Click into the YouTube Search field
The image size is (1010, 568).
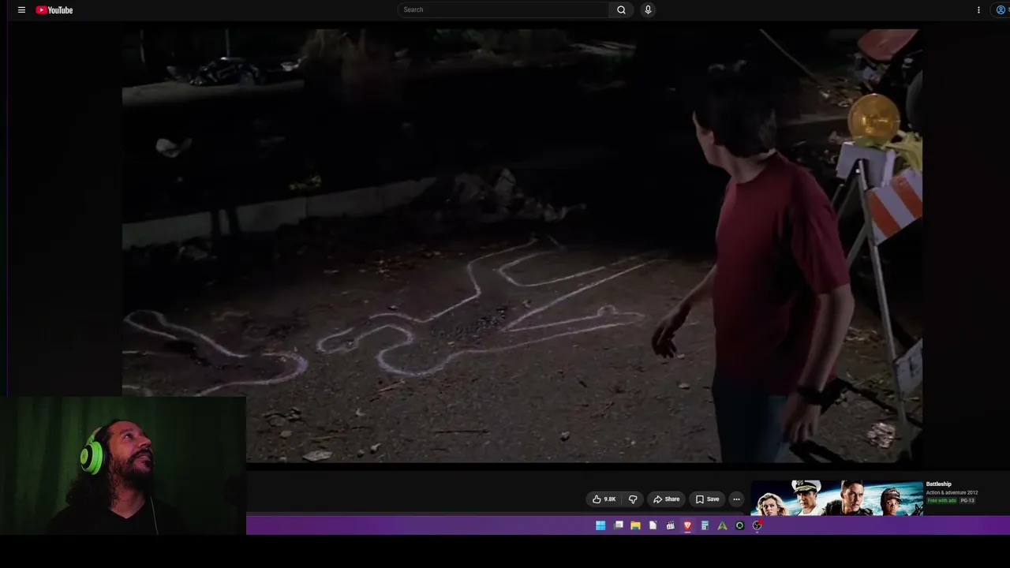tap(503, 9)
